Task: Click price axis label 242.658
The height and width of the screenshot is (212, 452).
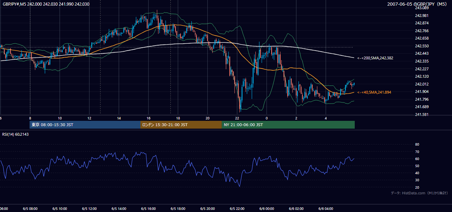Action: [421, 39]
